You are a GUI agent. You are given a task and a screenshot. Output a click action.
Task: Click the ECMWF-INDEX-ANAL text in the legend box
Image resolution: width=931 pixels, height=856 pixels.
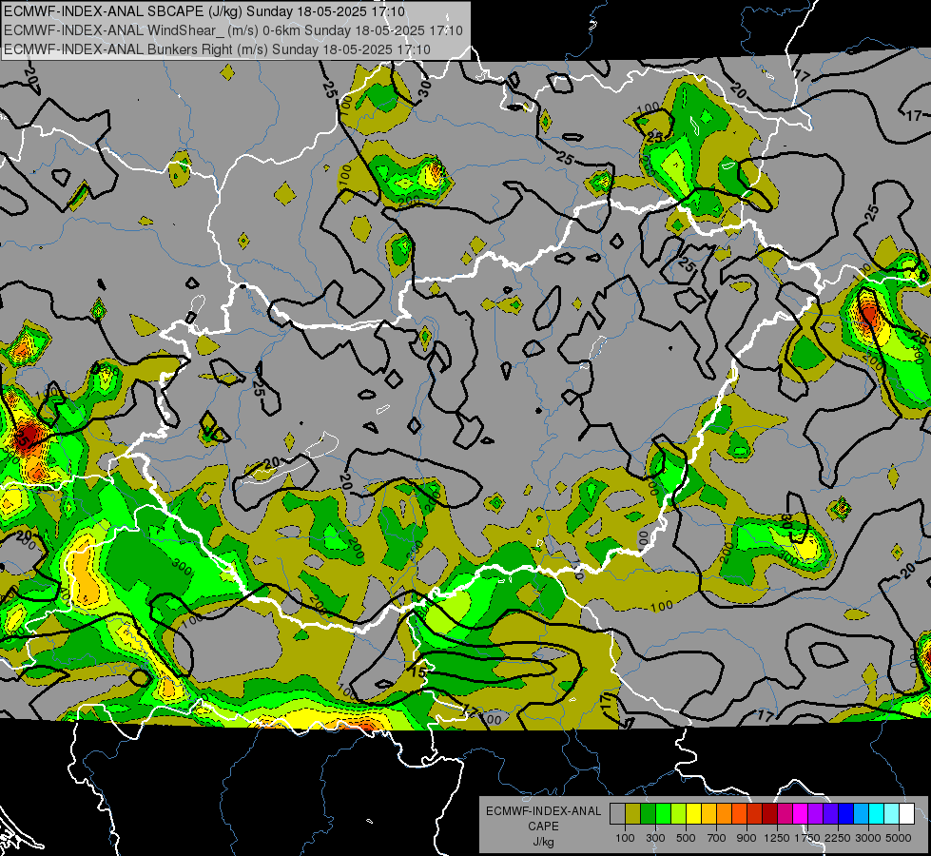[543, 811]
